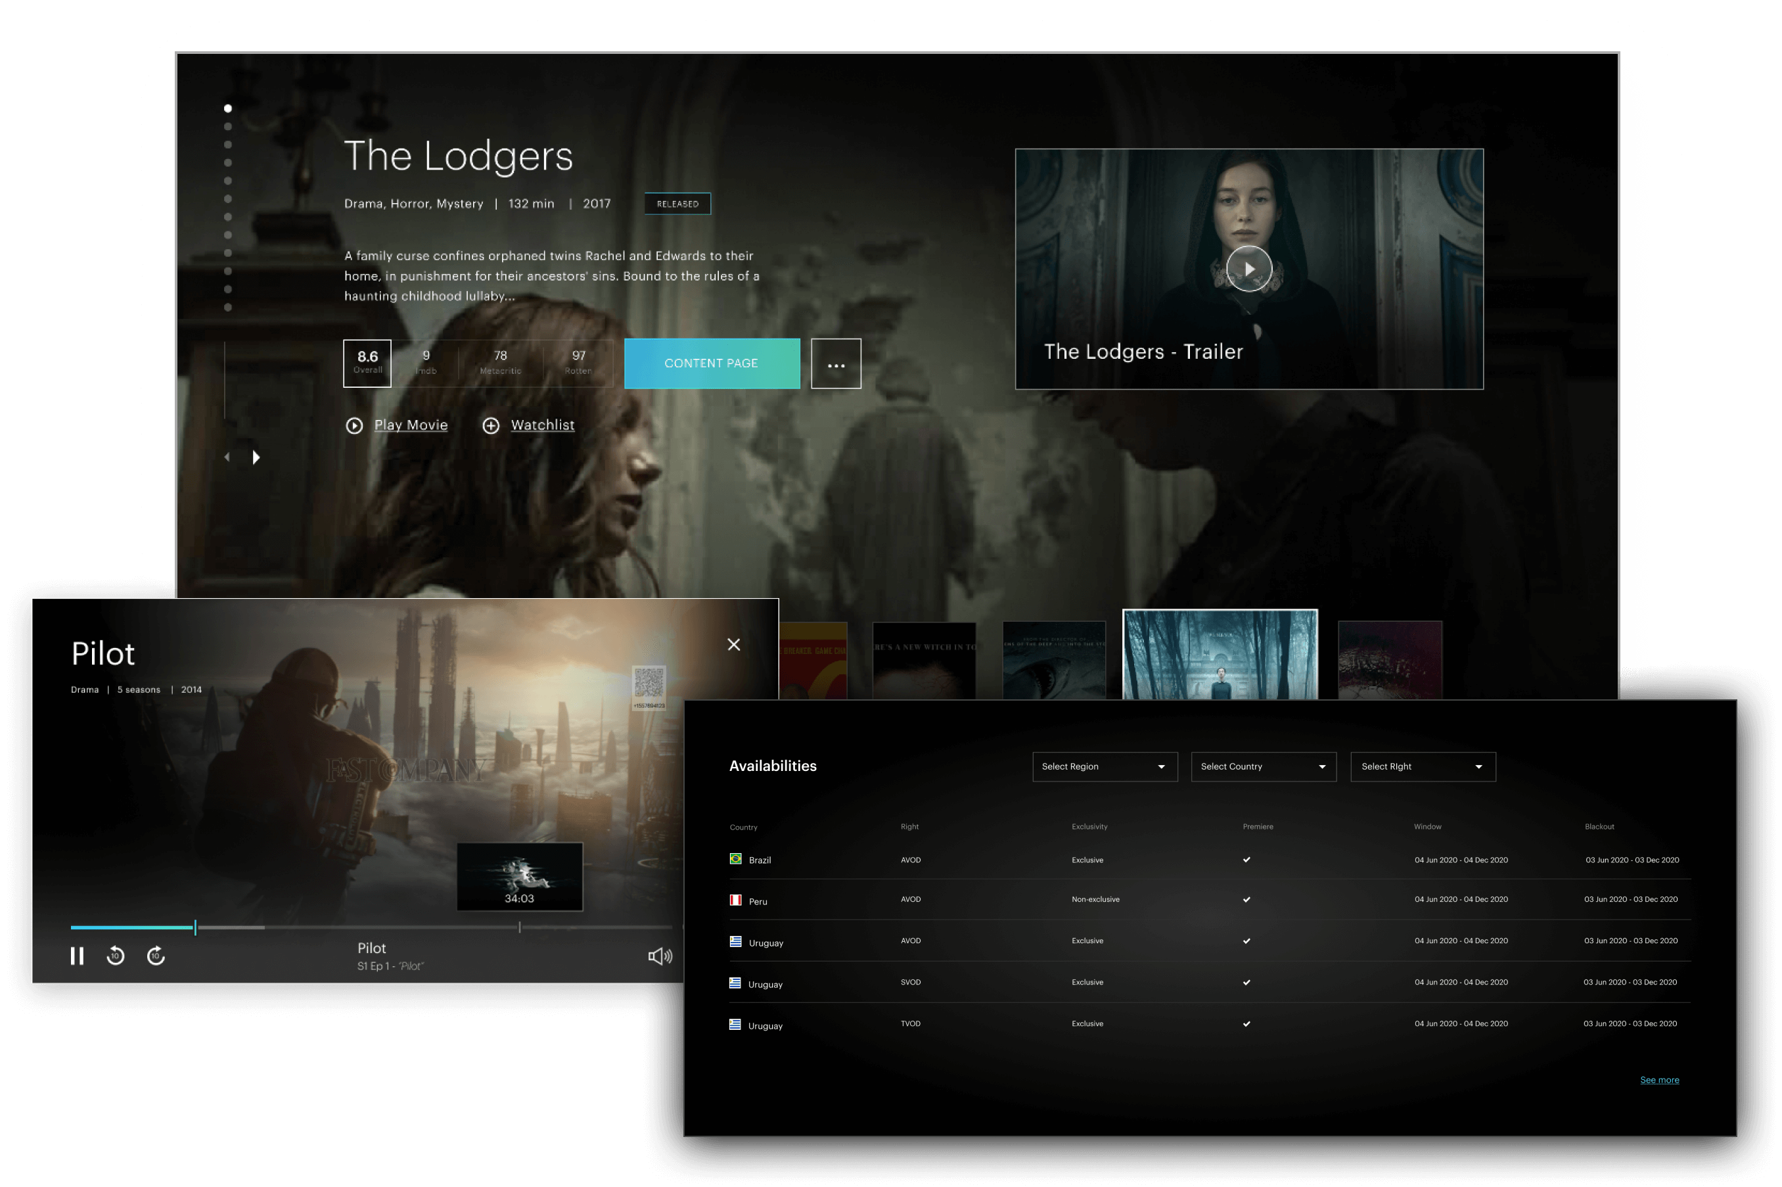1782x1187 pixels.
Task: Open the Select Right dropdown
Action: coord(1423,766)
